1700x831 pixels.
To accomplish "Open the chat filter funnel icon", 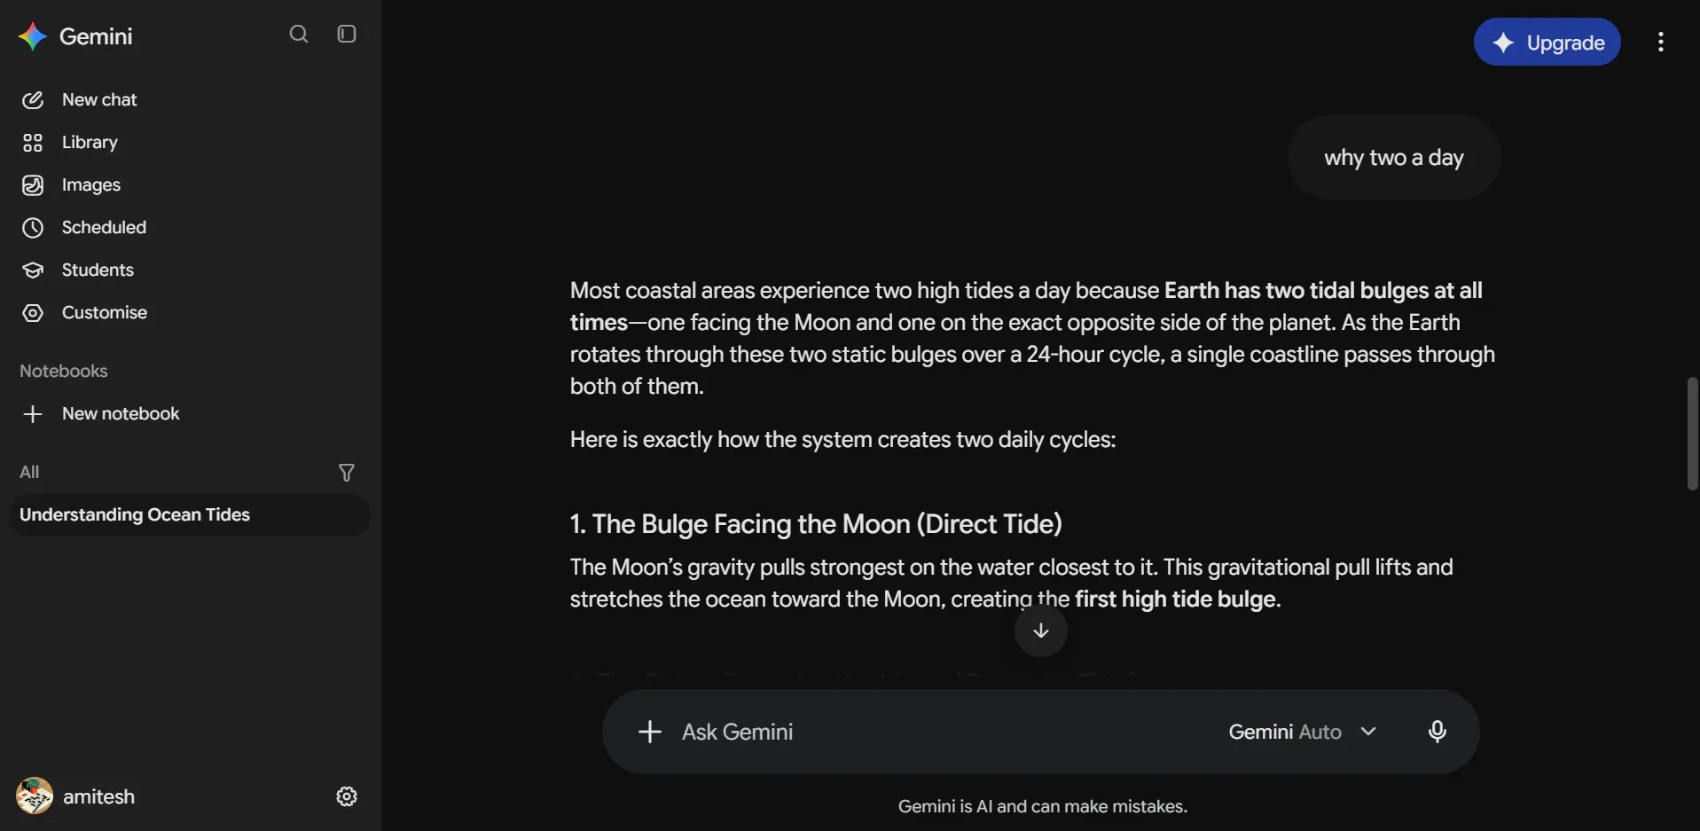I will [347, 473].
